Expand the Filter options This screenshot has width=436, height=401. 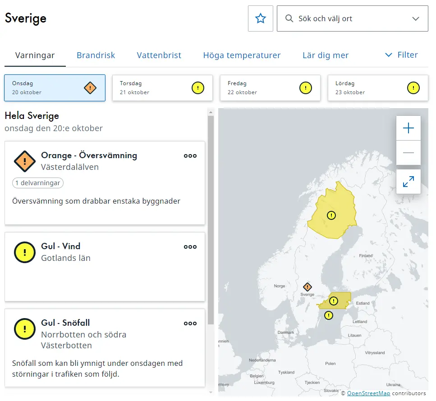401,55
